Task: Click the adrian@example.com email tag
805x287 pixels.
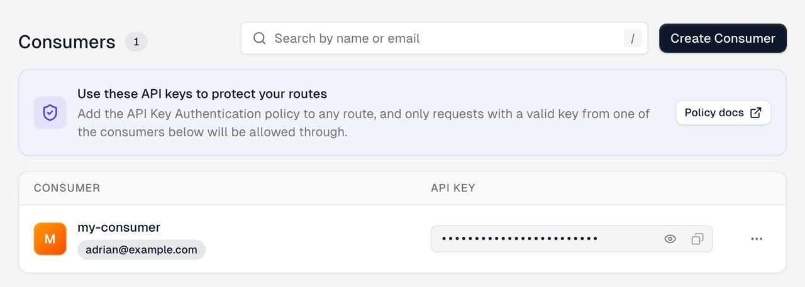Action: (142, 249)
